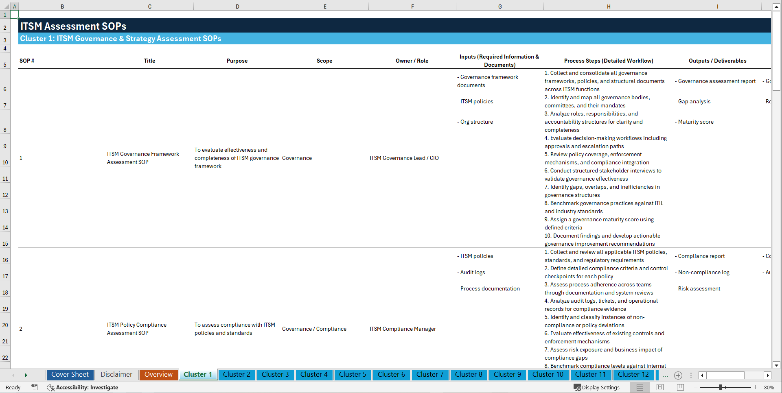The height and width of the screenshot is (393, 782).
Task: Add a new worksheet with the plus icon
Action: pos(678,375)
